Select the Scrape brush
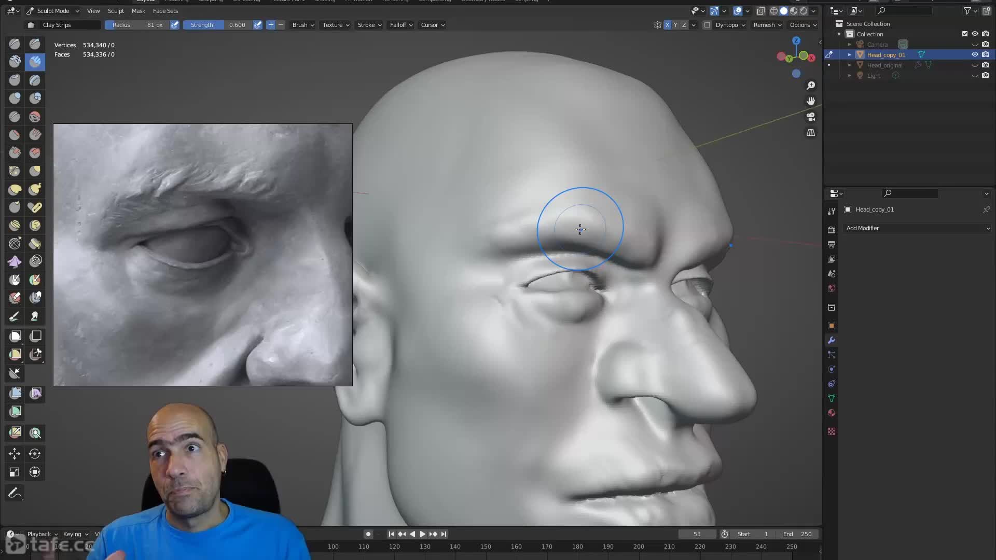The height and width of the screenshot is (560, 996). point(15,153)
